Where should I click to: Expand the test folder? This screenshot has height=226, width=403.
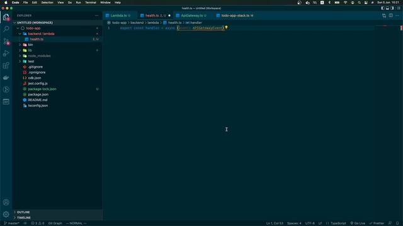[x=20, y=62]
